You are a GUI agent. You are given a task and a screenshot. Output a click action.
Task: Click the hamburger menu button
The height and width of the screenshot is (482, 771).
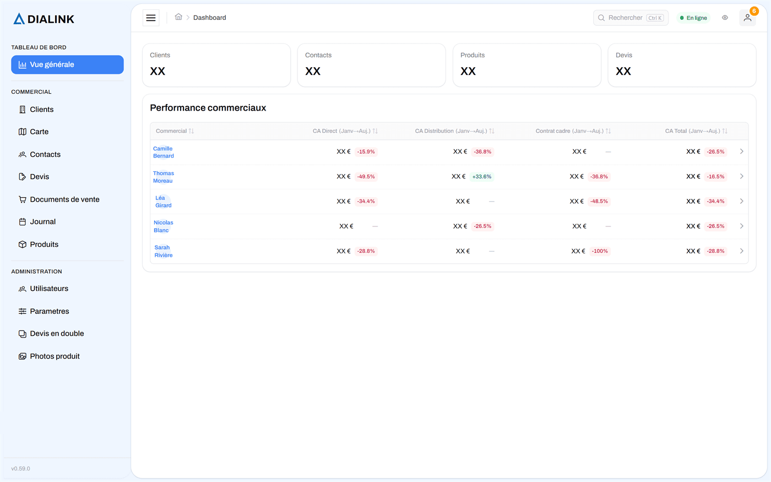tap(151, 18)
